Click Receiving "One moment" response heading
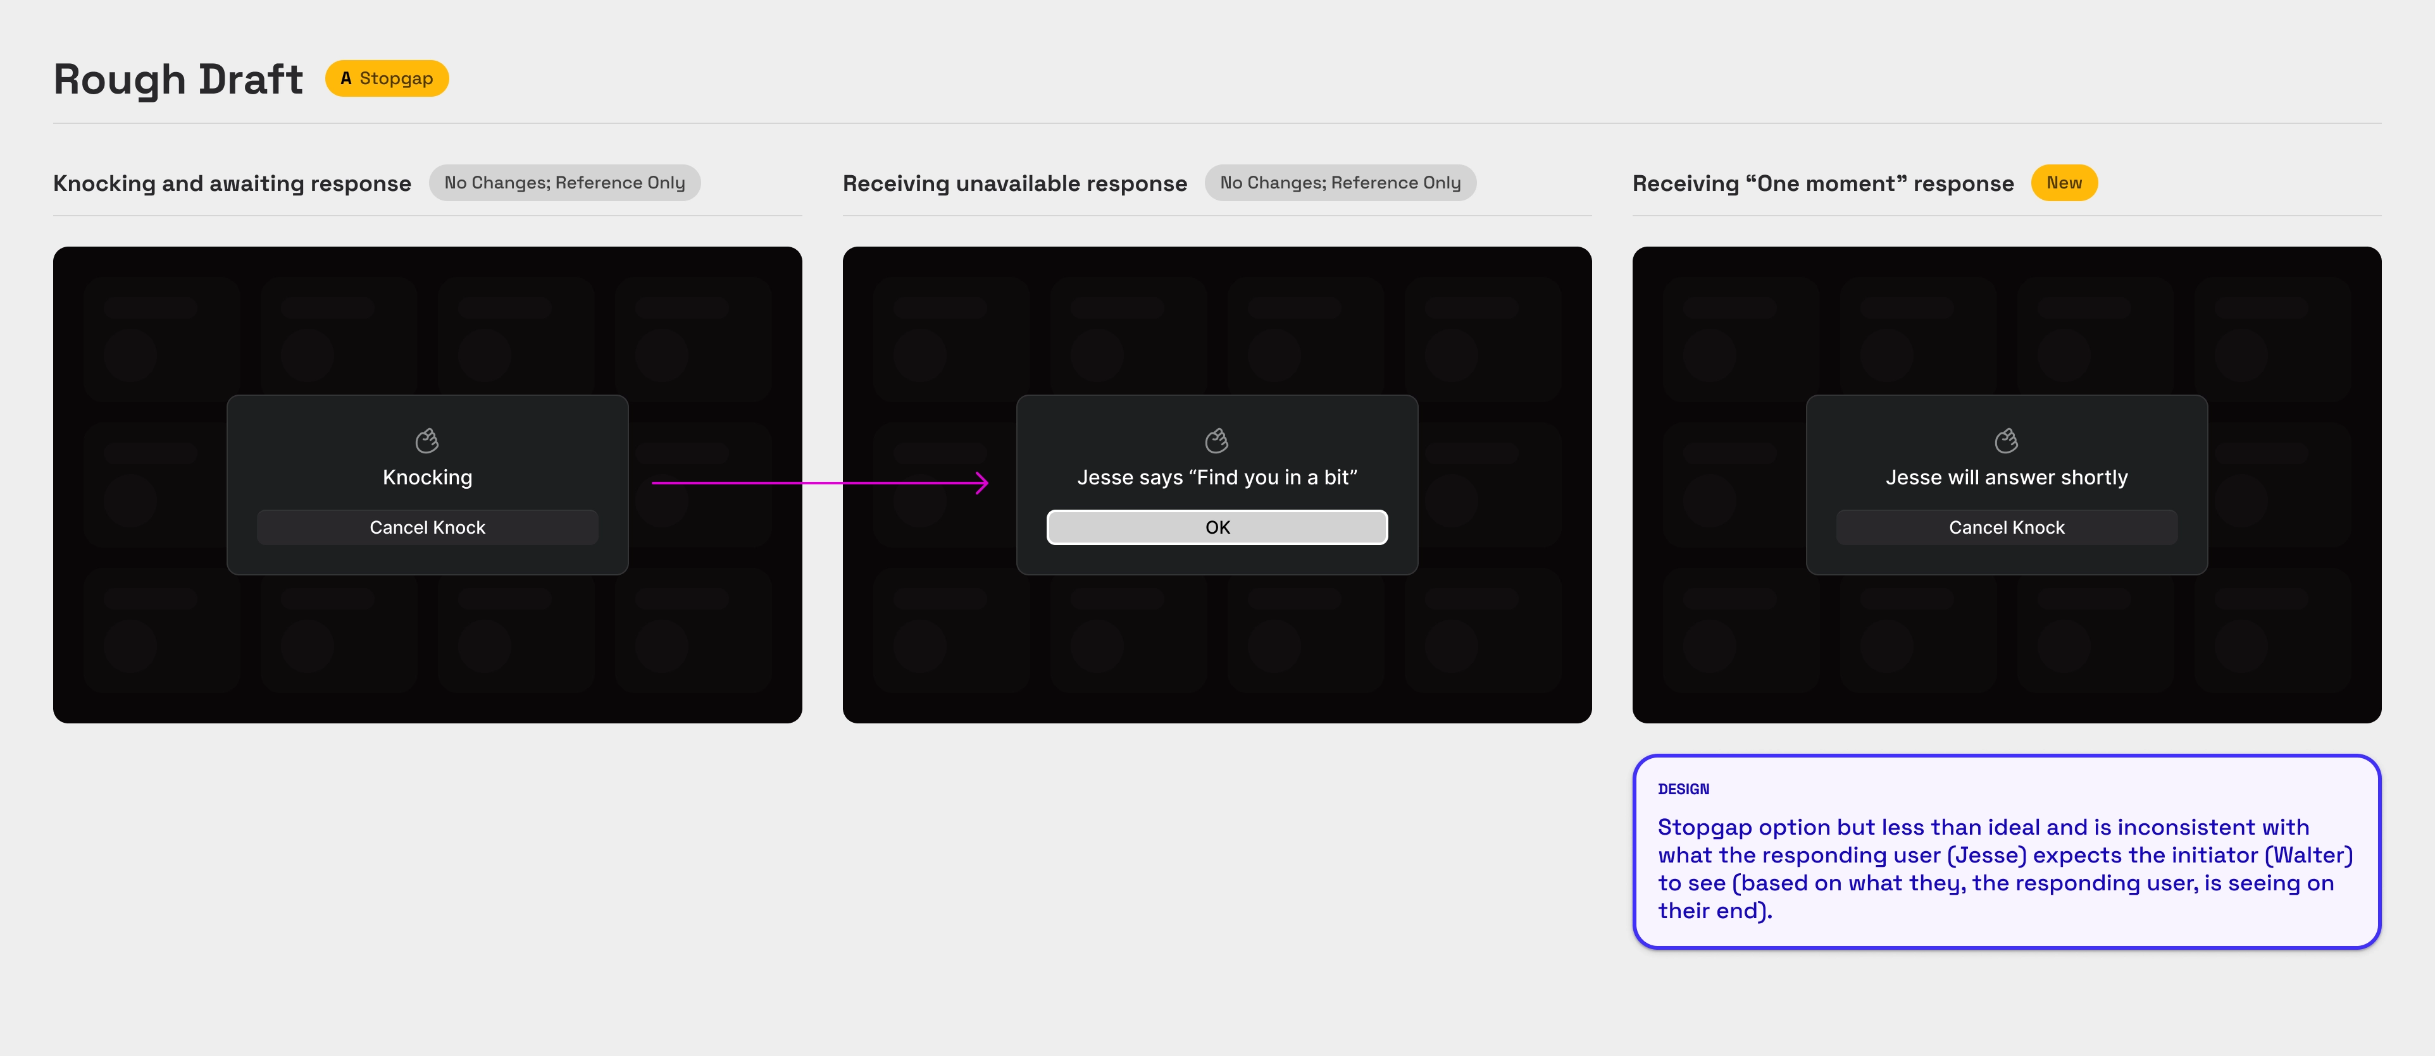The height and width of the screenshot is (1056, 2435). click(1822, 183)
